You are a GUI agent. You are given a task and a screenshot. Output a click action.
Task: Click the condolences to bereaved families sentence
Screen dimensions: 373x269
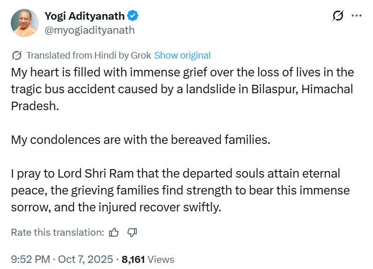point(141,140)
